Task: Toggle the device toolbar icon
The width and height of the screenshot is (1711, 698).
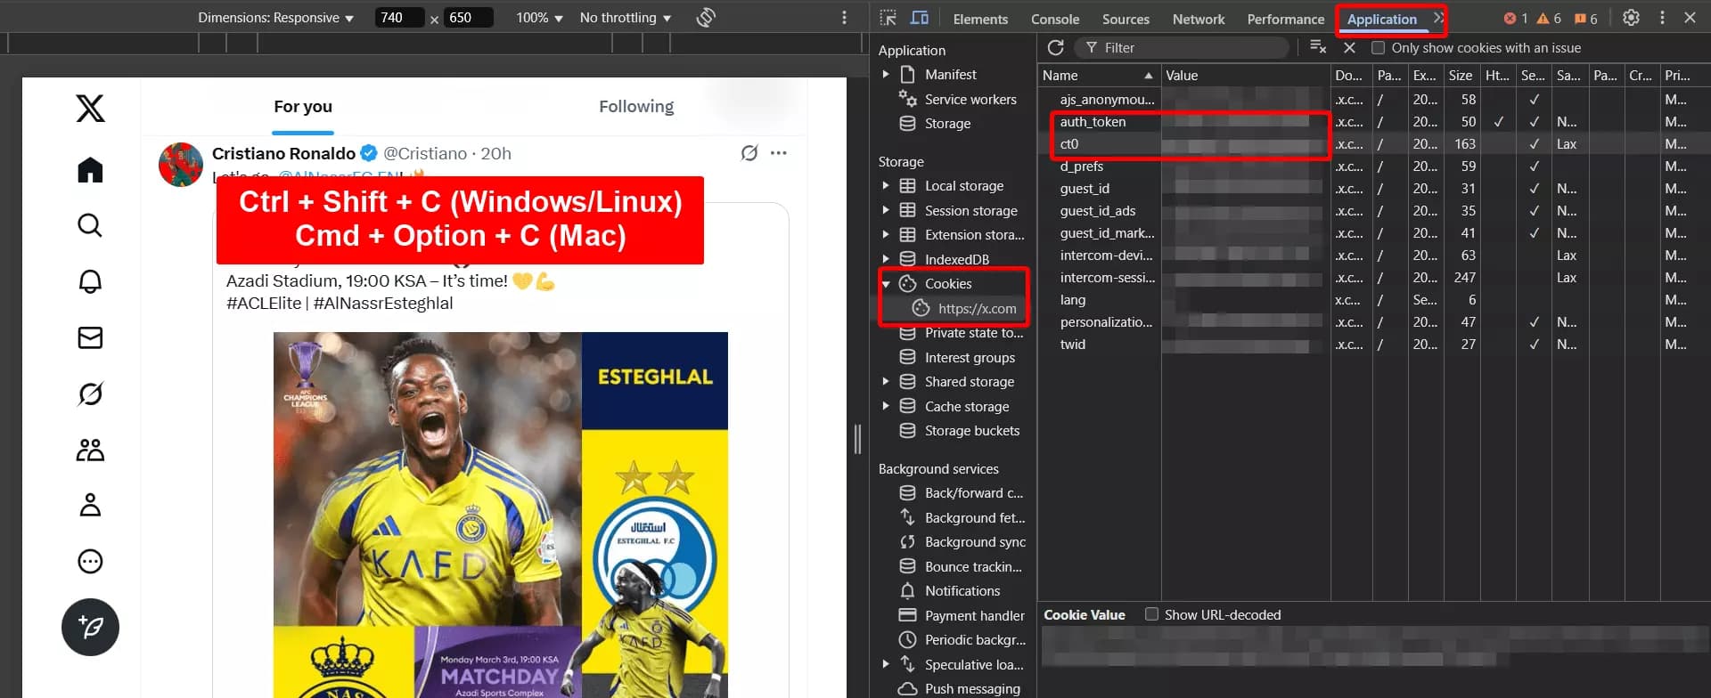Action: (x=919, y=18)
